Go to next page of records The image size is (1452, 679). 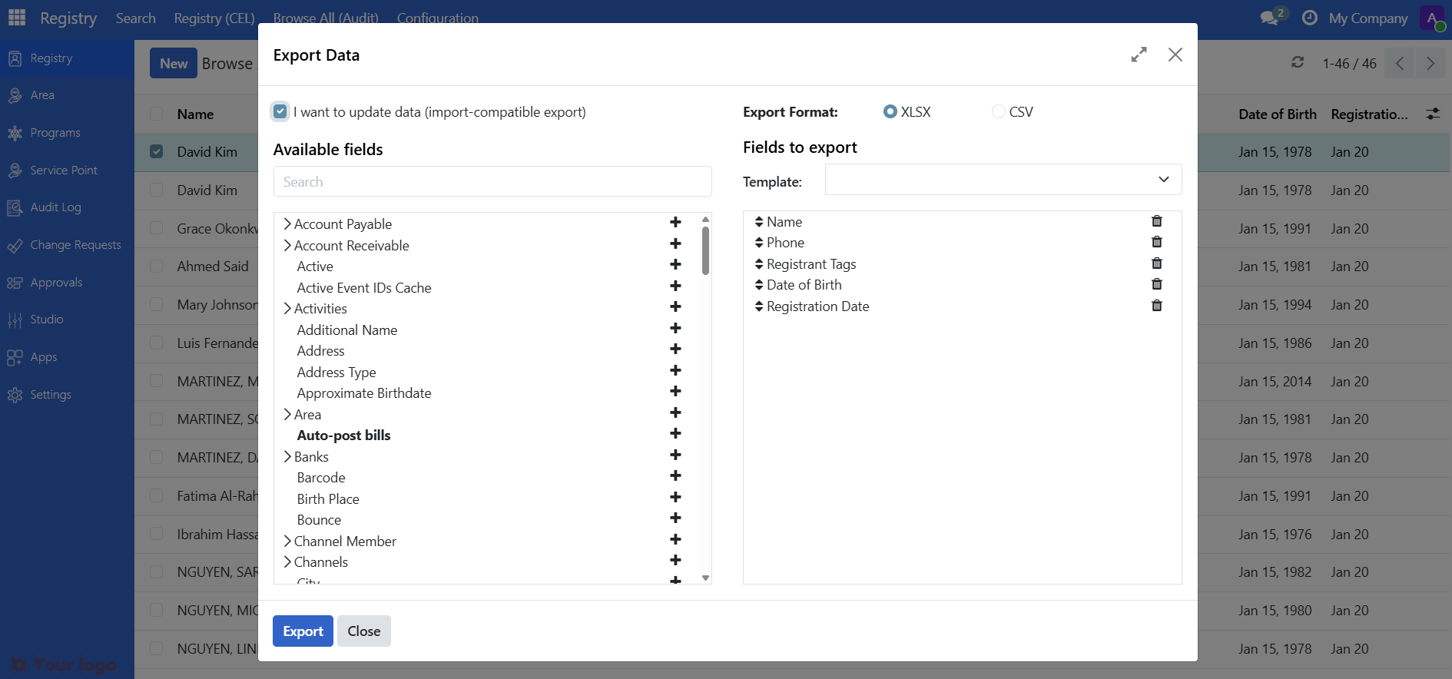click(1430, 63)
